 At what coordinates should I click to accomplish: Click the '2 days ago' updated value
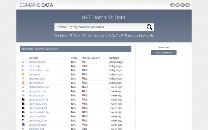click(115, 66)
